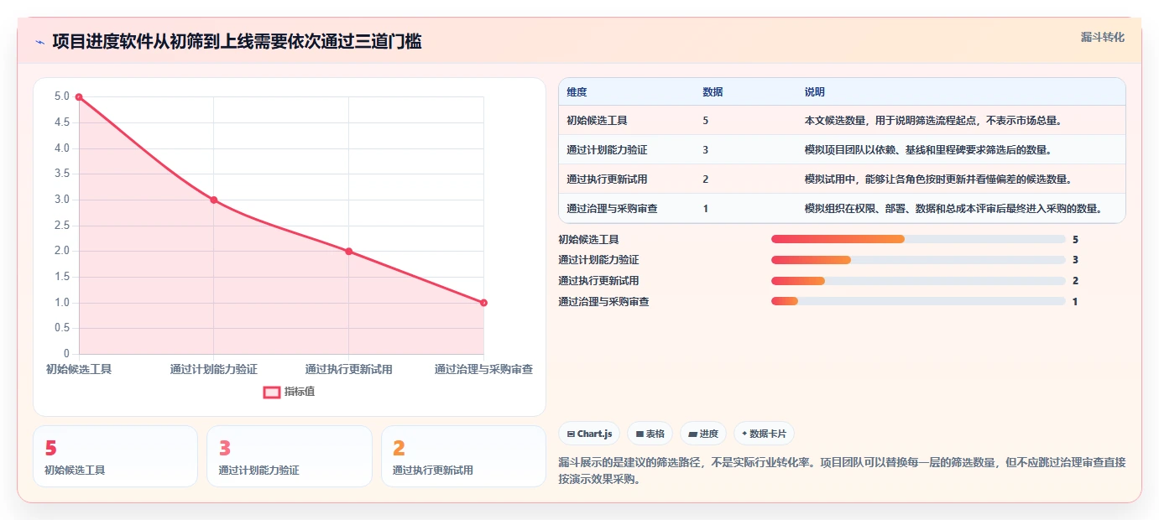Click the progress bar for 初始候选工具

point(918,239)
